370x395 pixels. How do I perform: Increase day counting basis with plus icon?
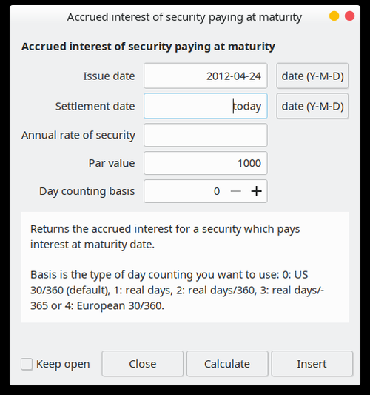point(256,191)
